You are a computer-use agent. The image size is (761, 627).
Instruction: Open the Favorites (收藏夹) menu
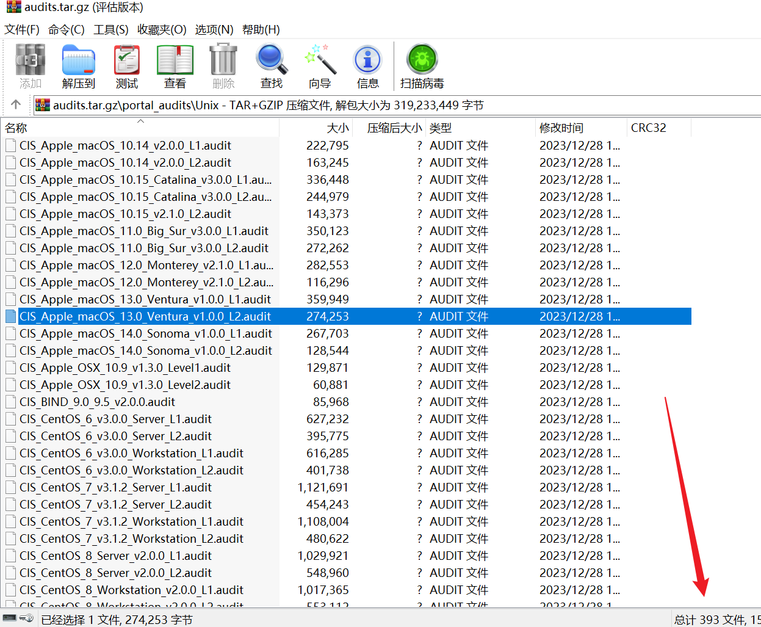pos(162,29)
